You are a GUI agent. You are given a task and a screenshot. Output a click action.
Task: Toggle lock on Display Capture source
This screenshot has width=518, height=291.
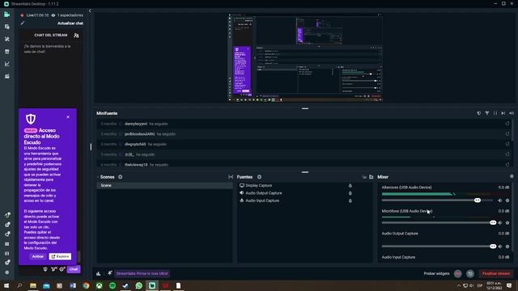pos(350,186)
